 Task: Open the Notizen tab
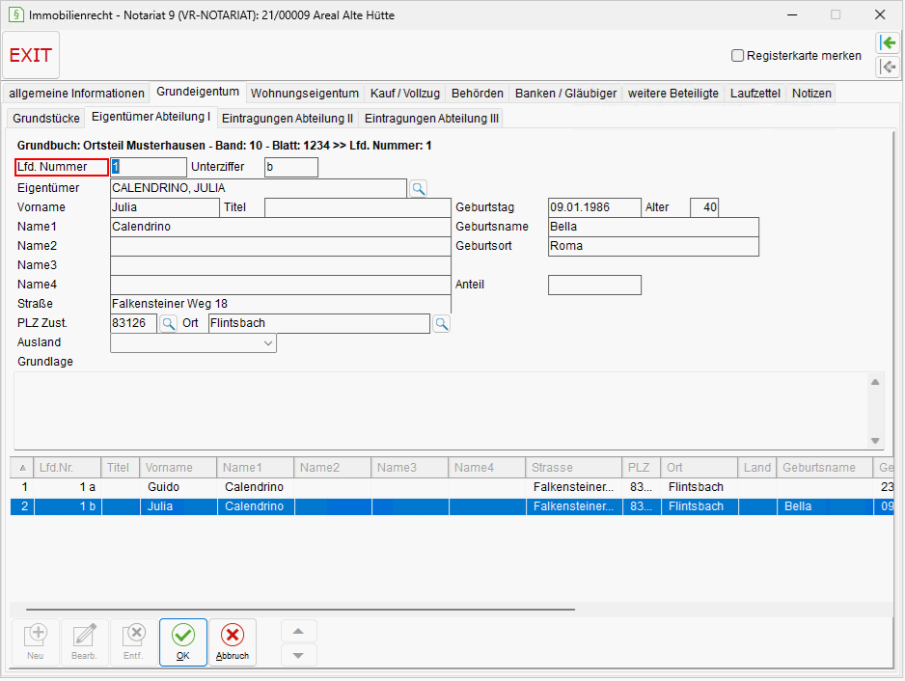(811, 94)
